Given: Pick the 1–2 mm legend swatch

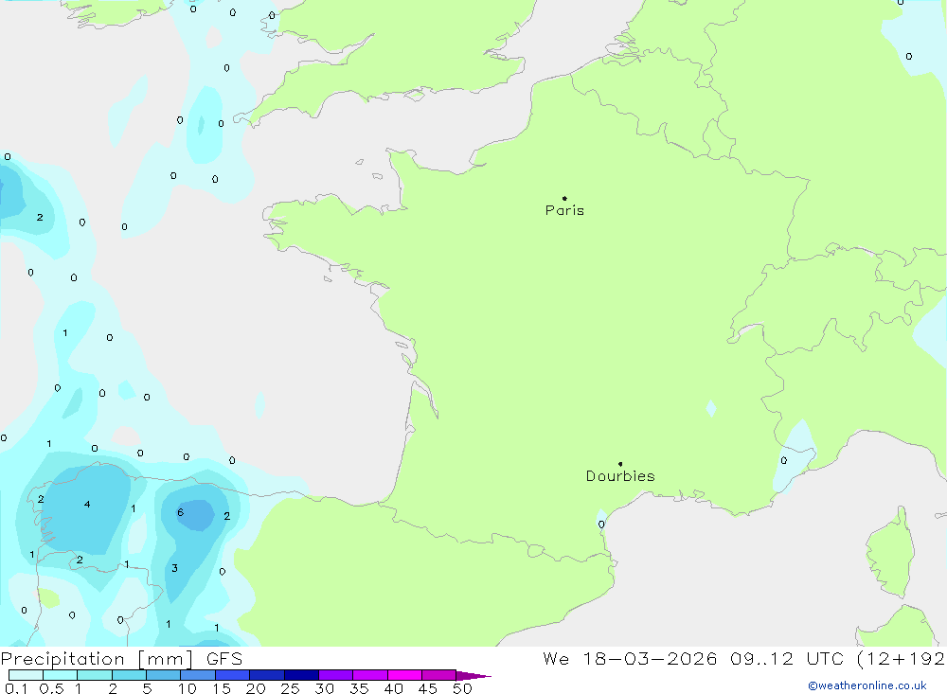Looking at the screenshot, I should (x=94, y=675).
